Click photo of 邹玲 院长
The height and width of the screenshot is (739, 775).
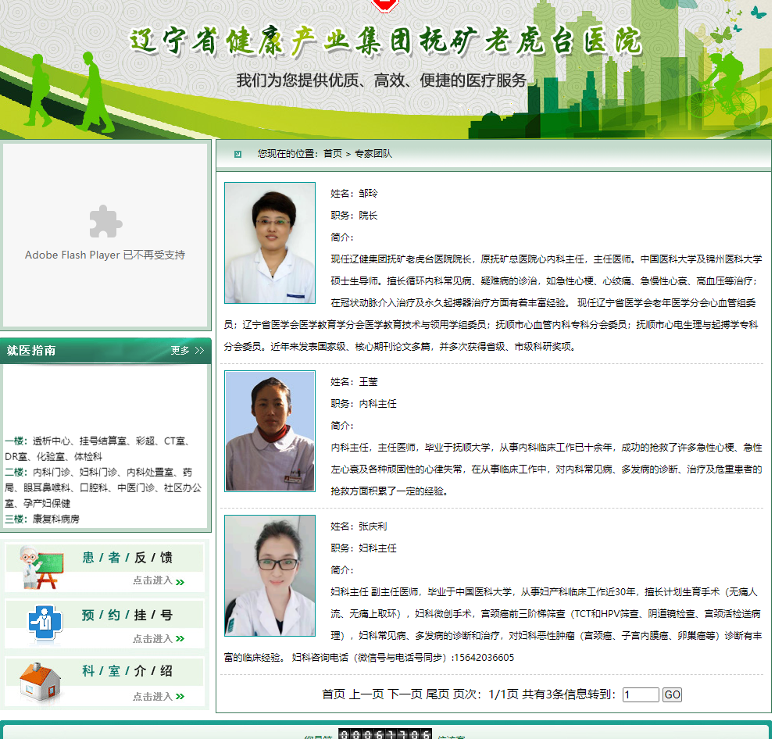click(270, 243)
